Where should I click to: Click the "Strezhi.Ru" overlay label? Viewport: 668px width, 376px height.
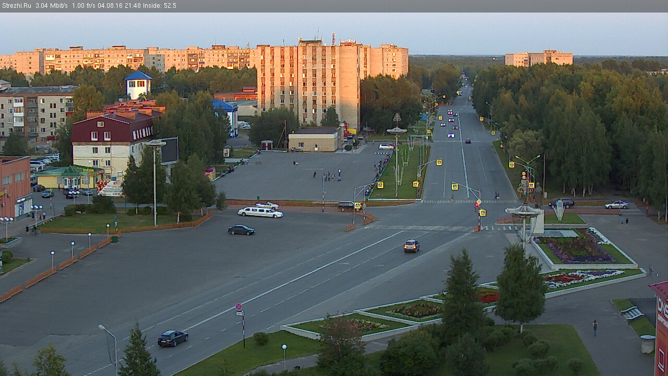17,6
